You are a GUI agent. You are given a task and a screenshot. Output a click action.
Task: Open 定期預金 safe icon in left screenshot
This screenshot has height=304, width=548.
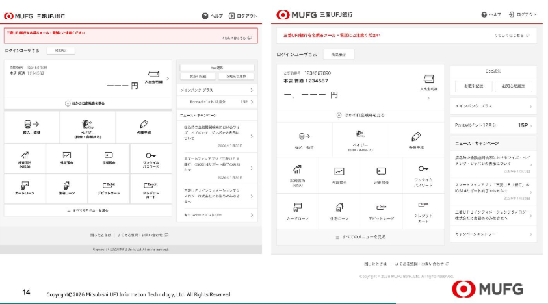pyautogui.click(x=109, y=155)
